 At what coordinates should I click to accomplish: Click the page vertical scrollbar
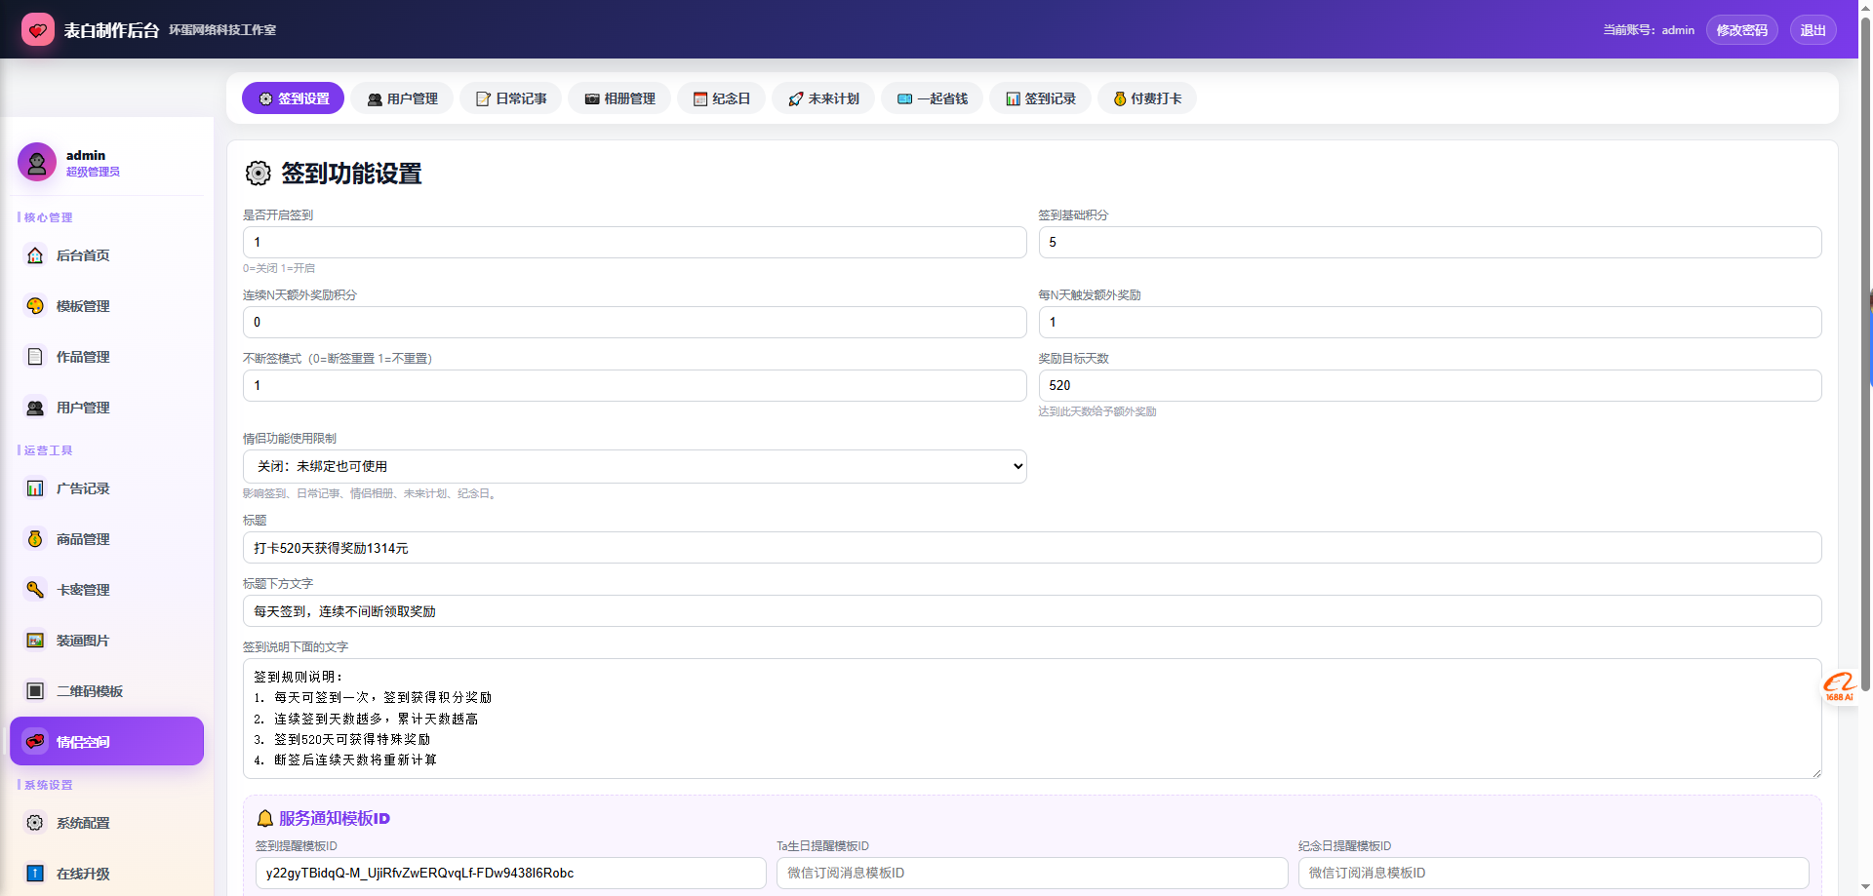coord(1866,356)
